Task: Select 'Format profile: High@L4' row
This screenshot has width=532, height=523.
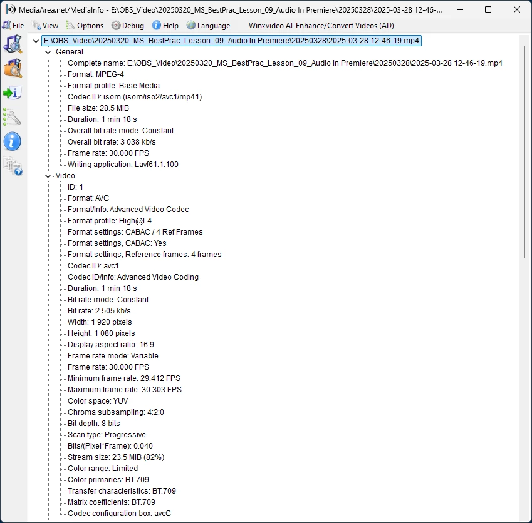Action: [x=110, y=220]
